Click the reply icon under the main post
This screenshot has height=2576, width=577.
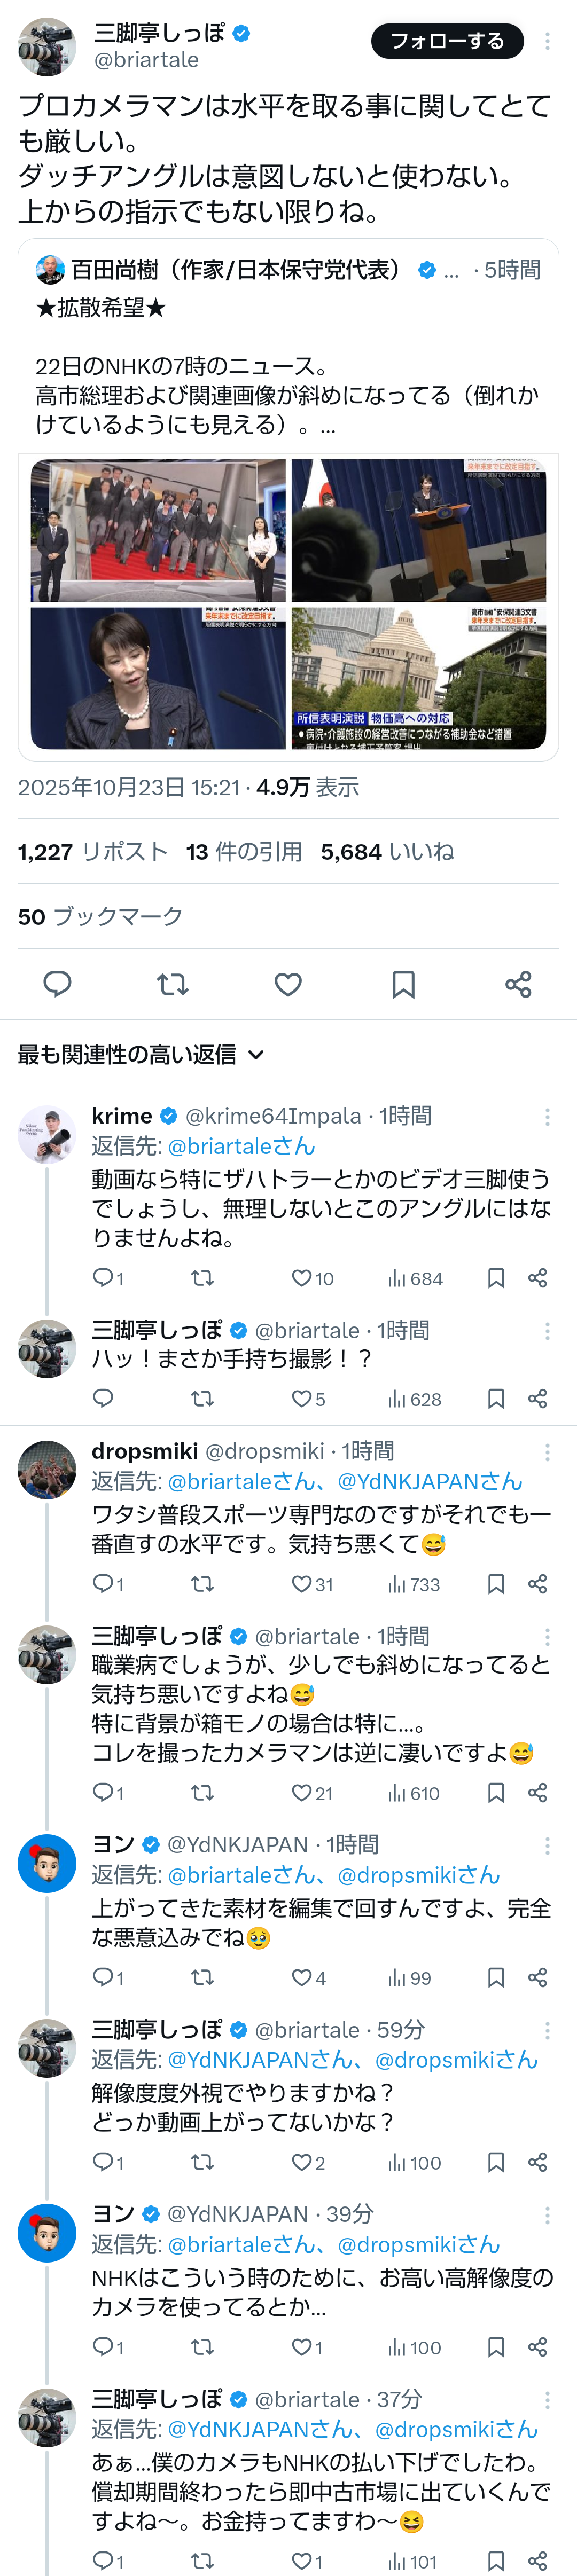pyautogui.click(x=57, y=984)
